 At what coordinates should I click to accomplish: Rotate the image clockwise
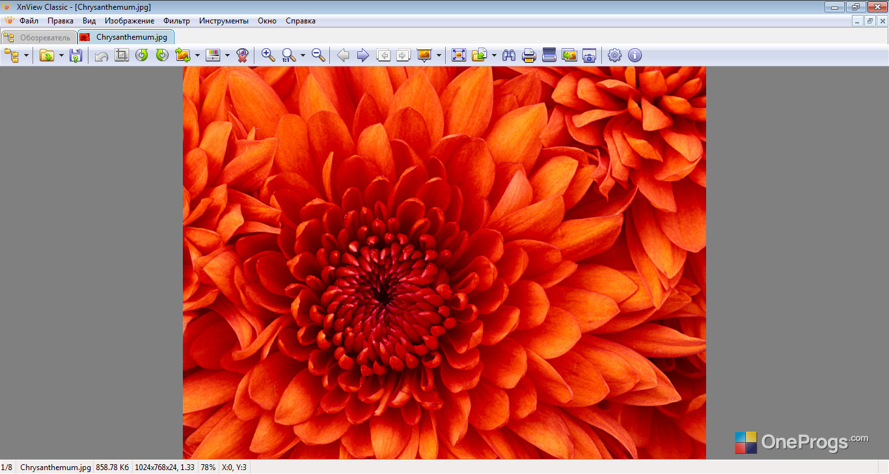(x=162, y=55)
